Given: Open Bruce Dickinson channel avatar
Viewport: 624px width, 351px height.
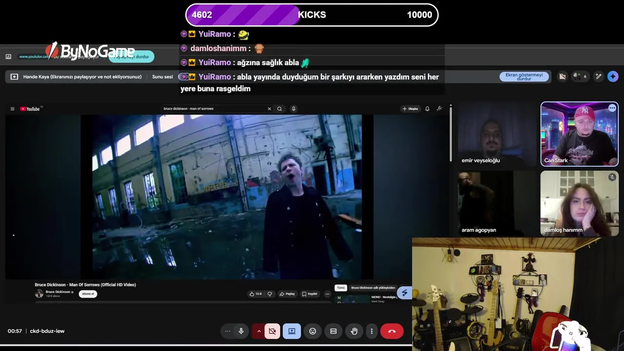Looking at the screenshot, I should click(x=39, y=293).
